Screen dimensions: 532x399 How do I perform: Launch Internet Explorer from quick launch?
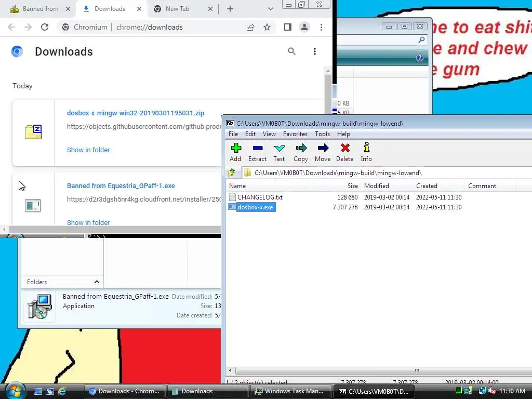(x=62, y=391)
